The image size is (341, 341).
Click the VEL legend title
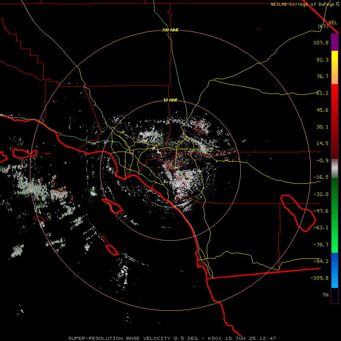333,23
